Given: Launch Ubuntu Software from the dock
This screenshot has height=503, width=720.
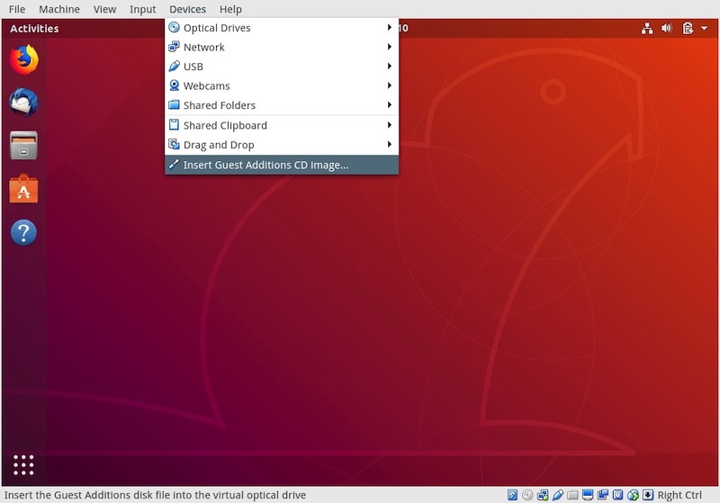Looking at the screenshot, I should point(23,189).
